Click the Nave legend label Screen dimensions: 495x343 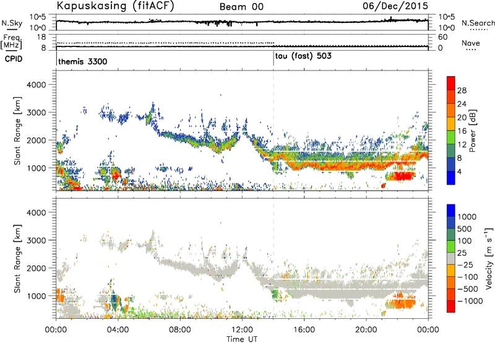471,43
